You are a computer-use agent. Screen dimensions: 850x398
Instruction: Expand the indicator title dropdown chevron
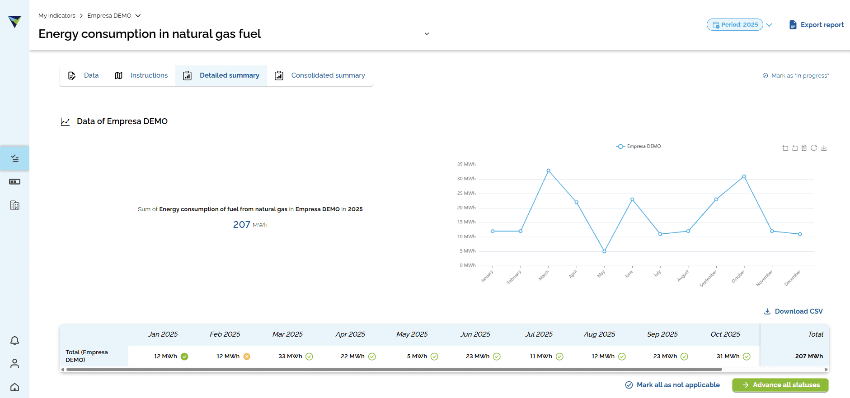pyautogui.click(x=427, y=34)
